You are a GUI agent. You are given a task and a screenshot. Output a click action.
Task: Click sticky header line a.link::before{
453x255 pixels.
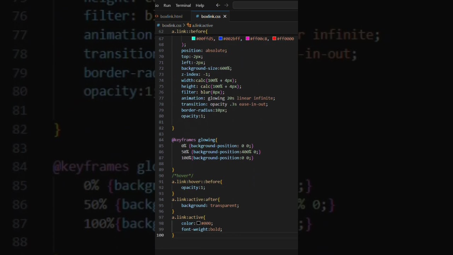[x=189, y=32]
